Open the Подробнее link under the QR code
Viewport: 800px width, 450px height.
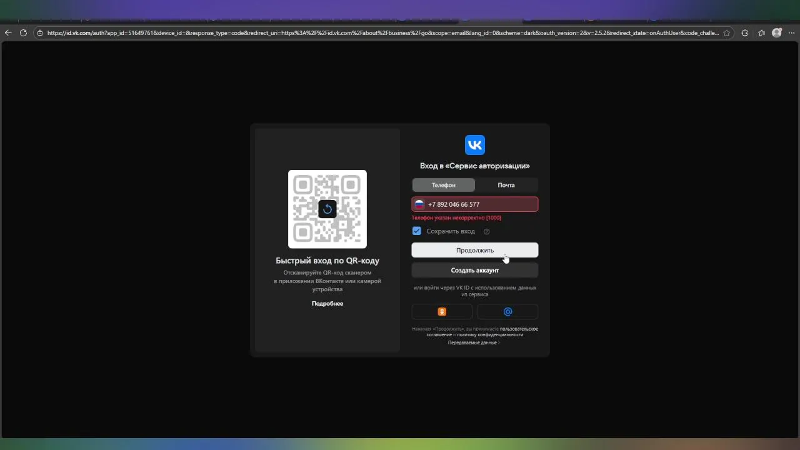pyautogui.click(x=327, y=303)
